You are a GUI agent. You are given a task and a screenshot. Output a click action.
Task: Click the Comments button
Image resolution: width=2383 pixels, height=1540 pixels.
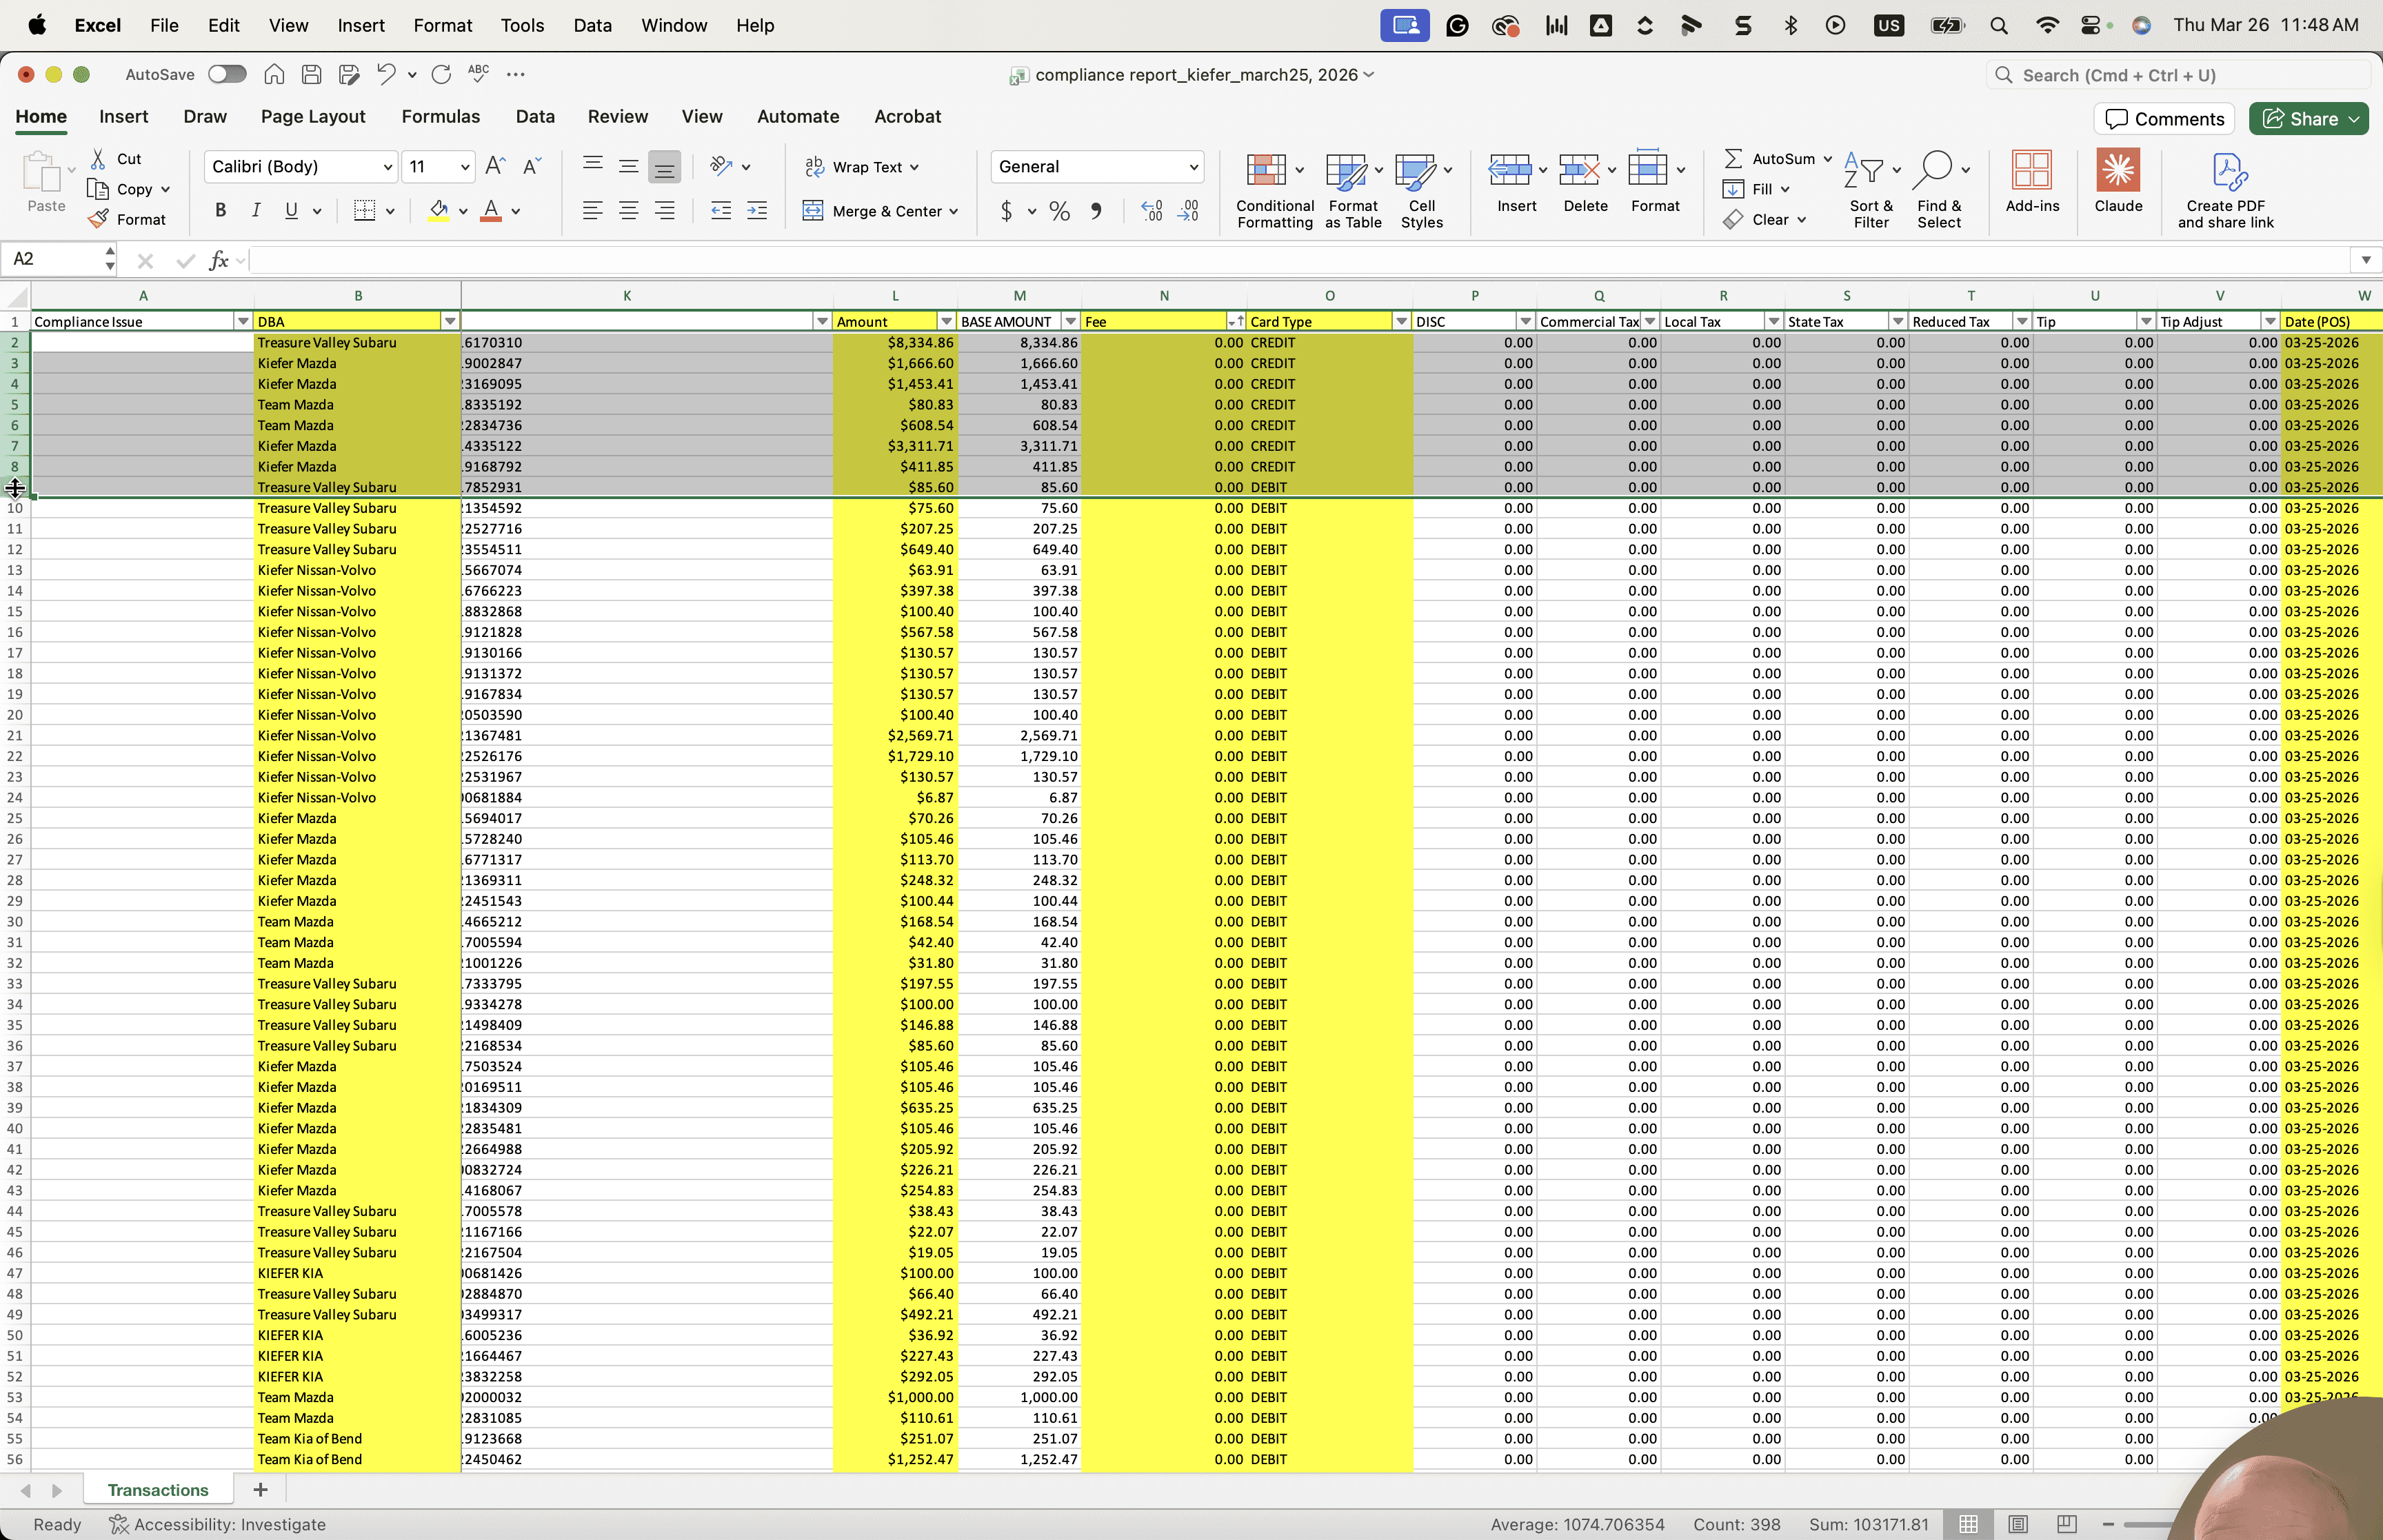click(2165, 118)
